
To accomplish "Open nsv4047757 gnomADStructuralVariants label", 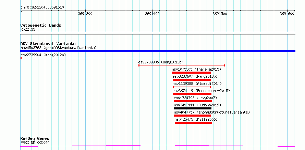I will click(x=212, y=112).
